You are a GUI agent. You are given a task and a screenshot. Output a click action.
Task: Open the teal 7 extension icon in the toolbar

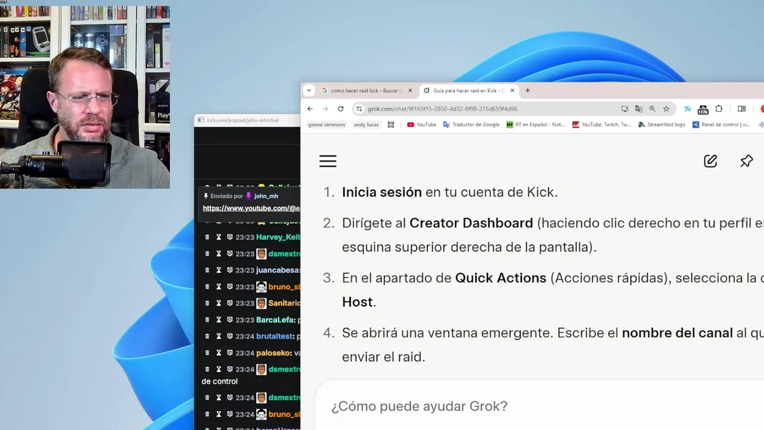[x=688, y=109]
